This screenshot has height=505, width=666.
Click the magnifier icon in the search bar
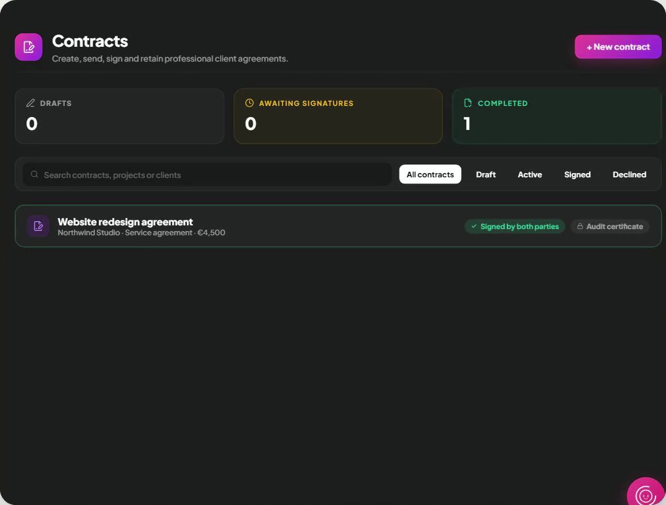tap(35, 174)
